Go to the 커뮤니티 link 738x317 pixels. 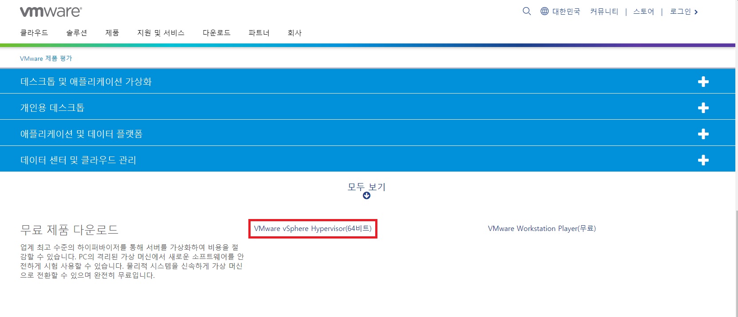click(604, 12)
